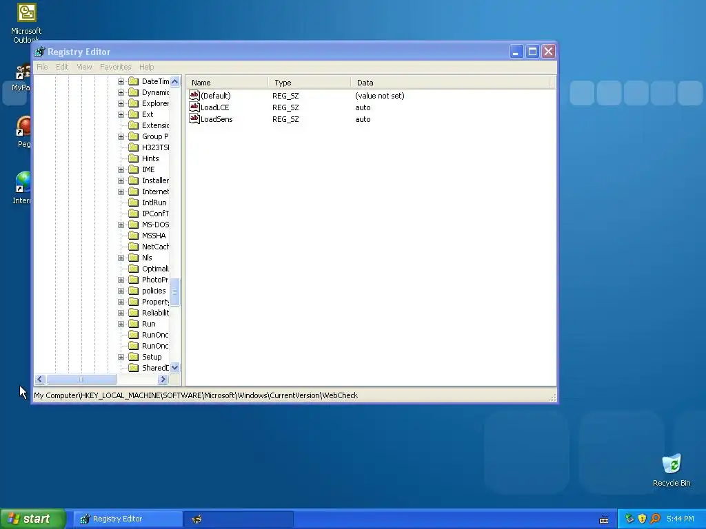Open the Start menu
The image size is (706, 529).
(x=33, y=519)
